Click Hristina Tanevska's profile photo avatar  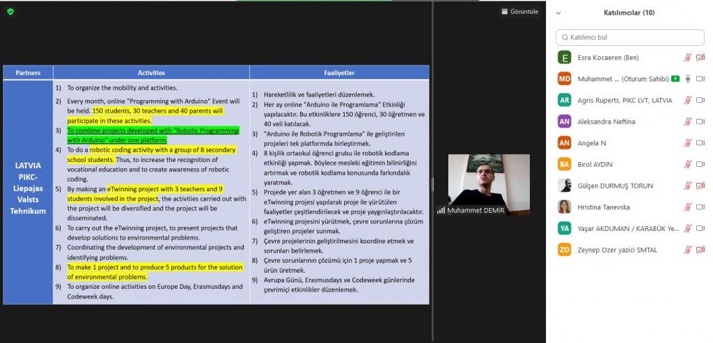(x=565, y=207)
